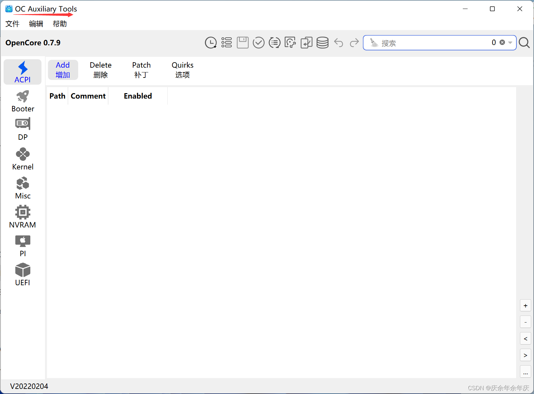Click the OC Auxiliary Tools app icon

click(9, 9)
